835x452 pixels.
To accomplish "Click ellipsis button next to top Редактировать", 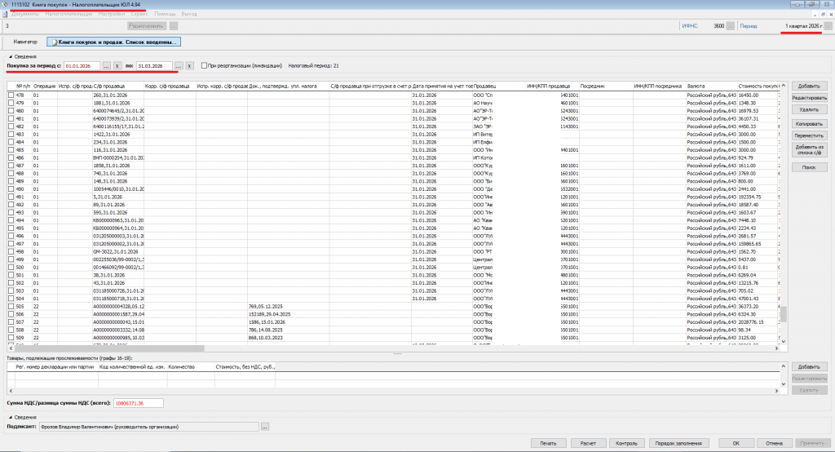I will coord(174,25).
